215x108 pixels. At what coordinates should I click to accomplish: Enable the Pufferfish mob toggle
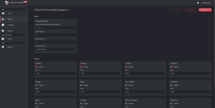pos(172,85)
